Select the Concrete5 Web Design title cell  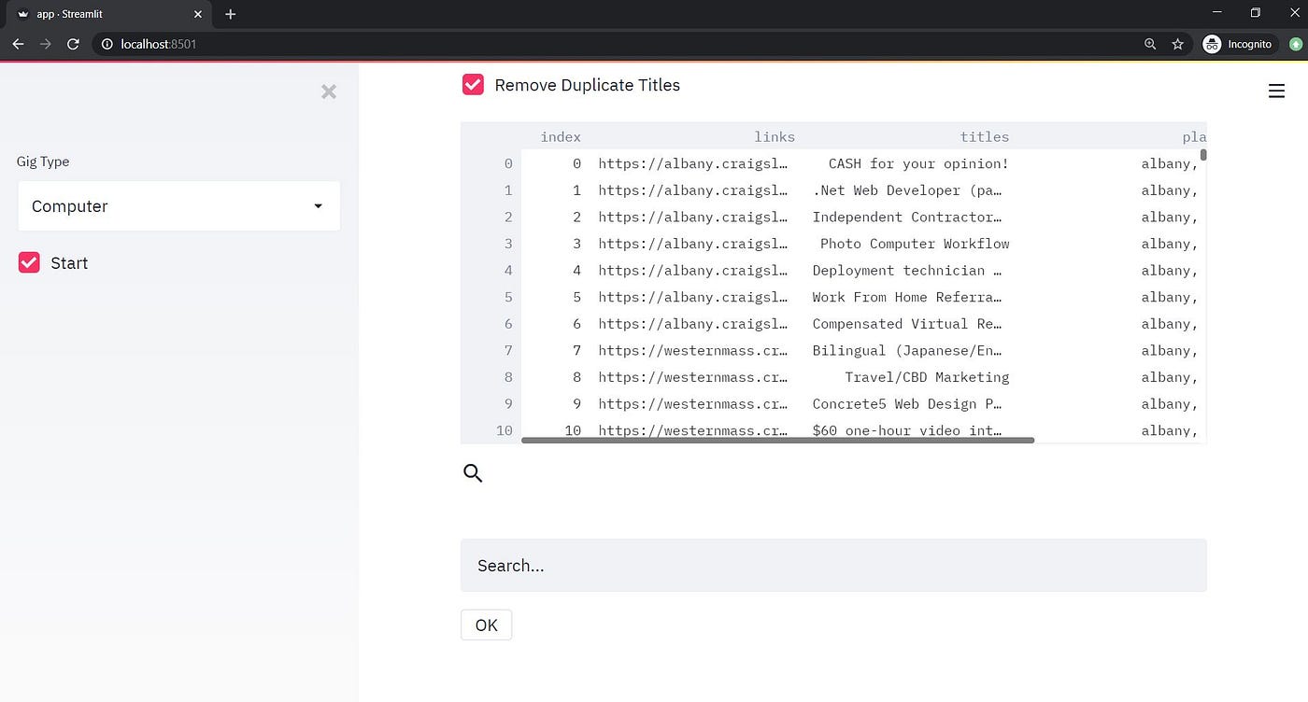(907, 404)
